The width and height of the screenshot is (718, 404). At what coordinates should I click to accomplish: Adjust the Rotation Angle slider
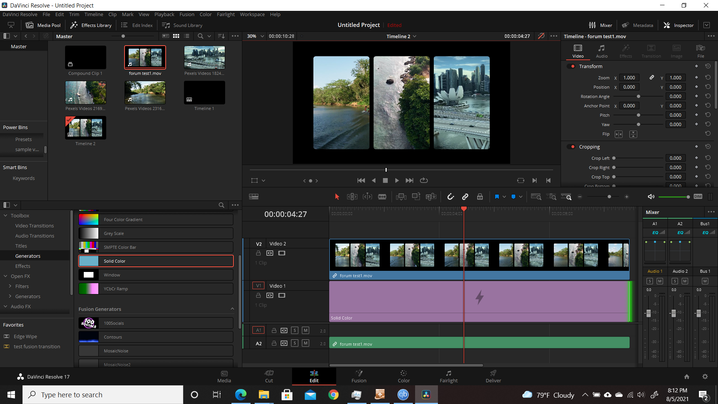(x=638, y=97)
